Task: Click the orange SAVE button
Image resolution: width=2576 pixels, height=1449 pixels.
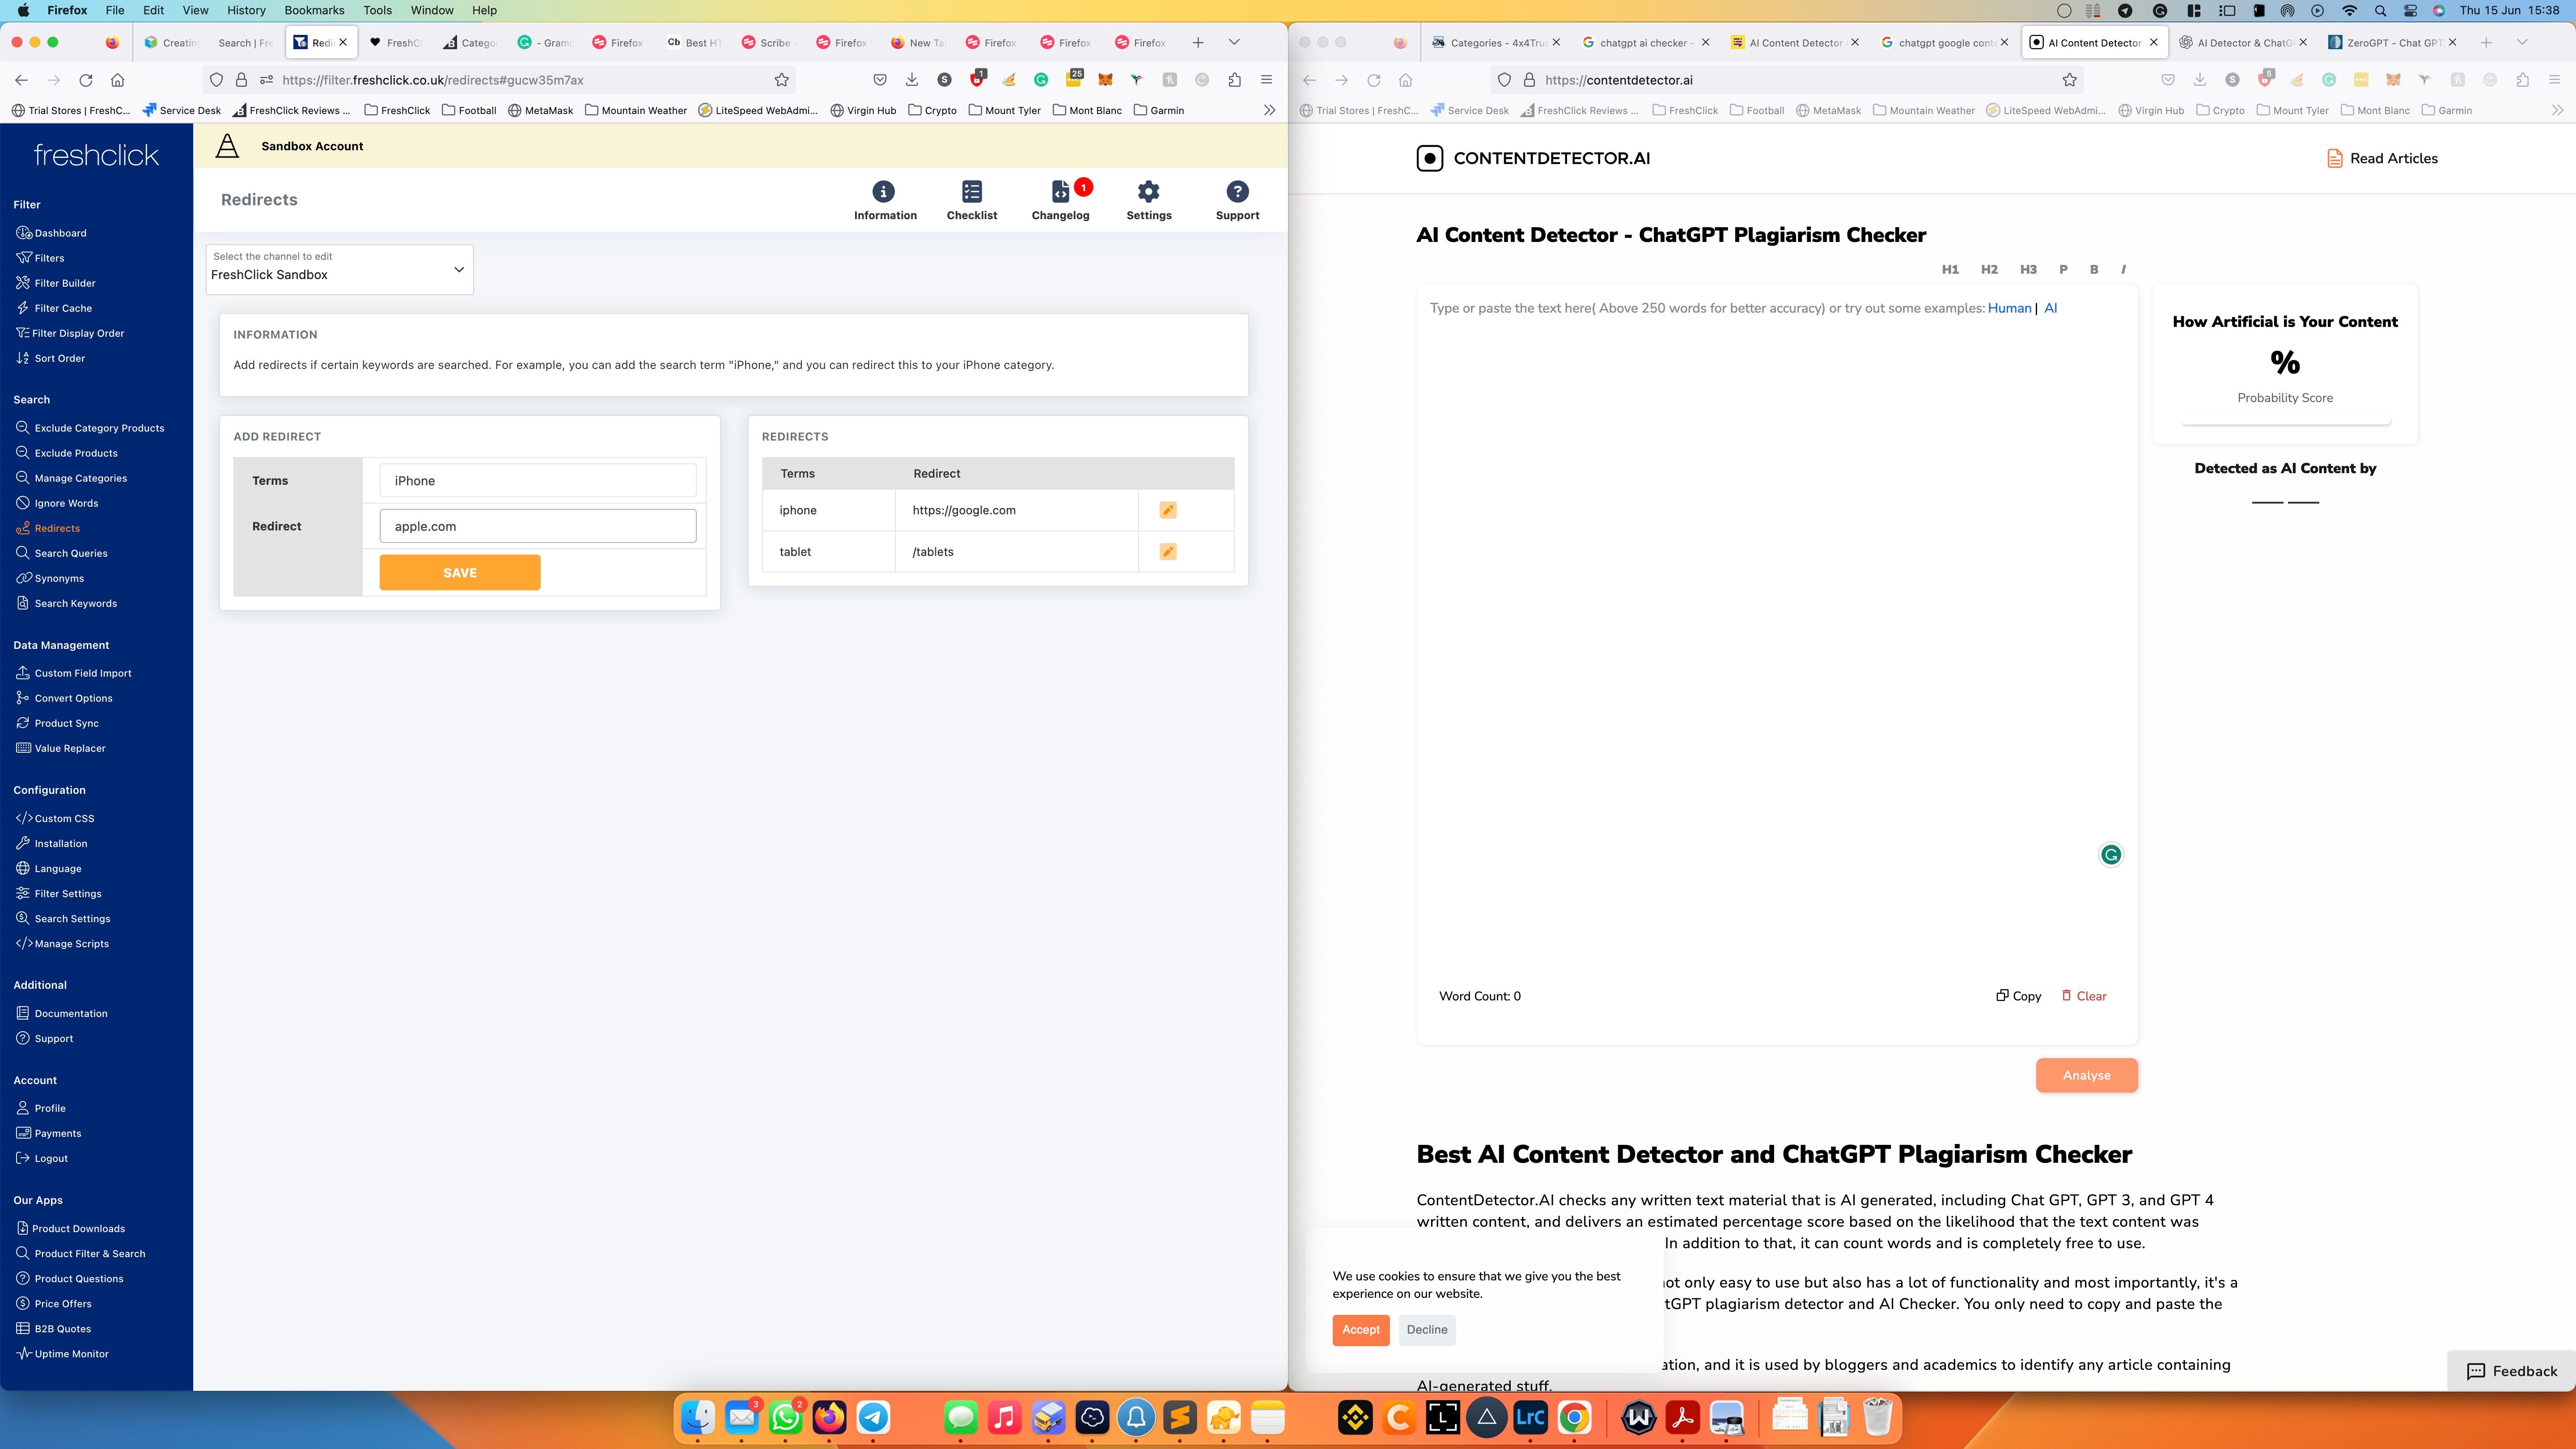Action: click(x=460, y=573)
